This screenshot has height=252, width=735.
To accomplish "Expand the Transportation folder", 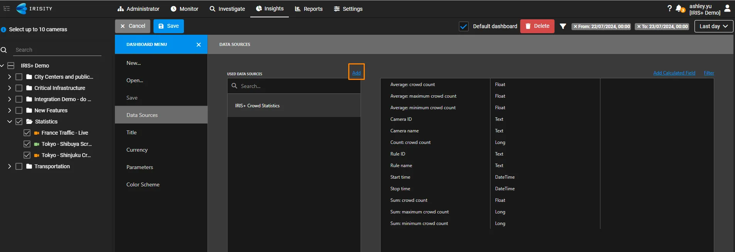I will coord(10,166).
